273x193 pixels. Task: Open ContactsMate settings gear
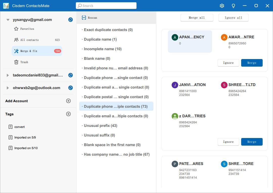point(222,6)
